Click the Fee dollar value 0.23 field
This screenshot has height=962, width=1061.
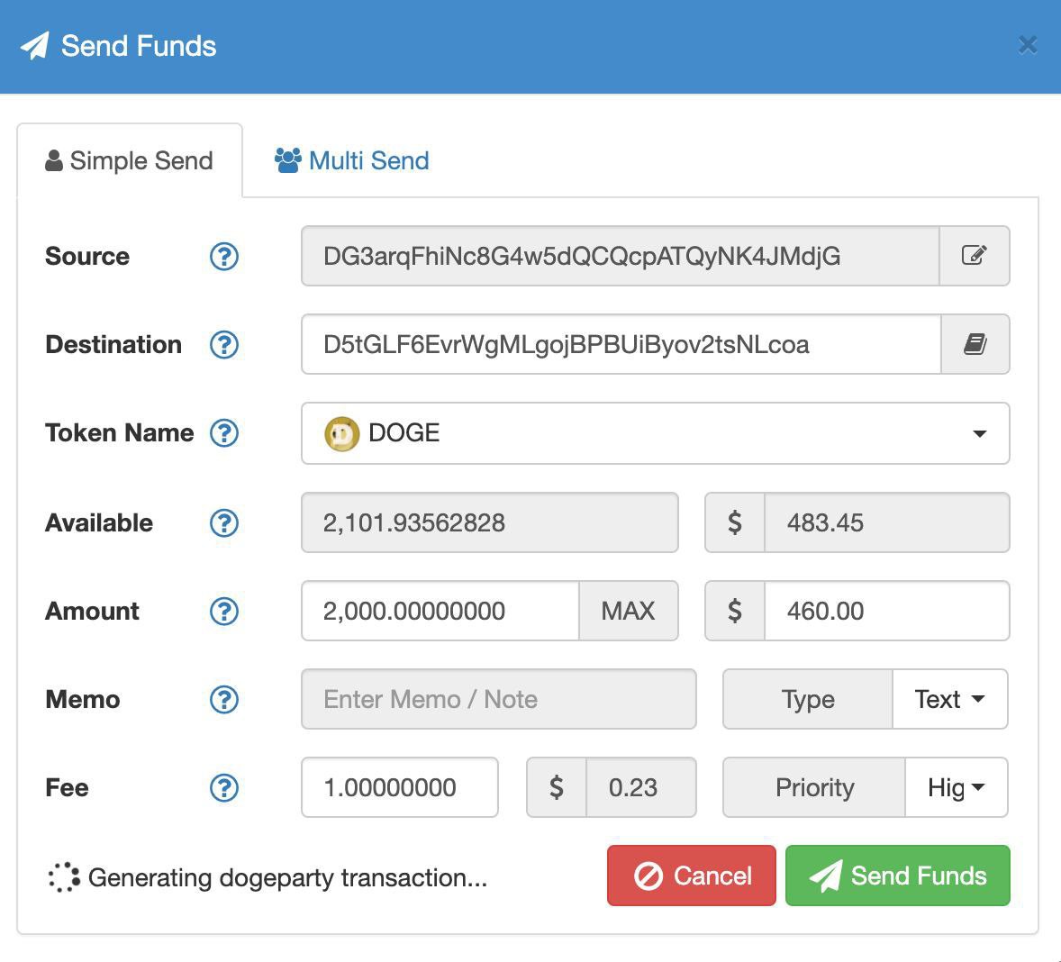640,787
